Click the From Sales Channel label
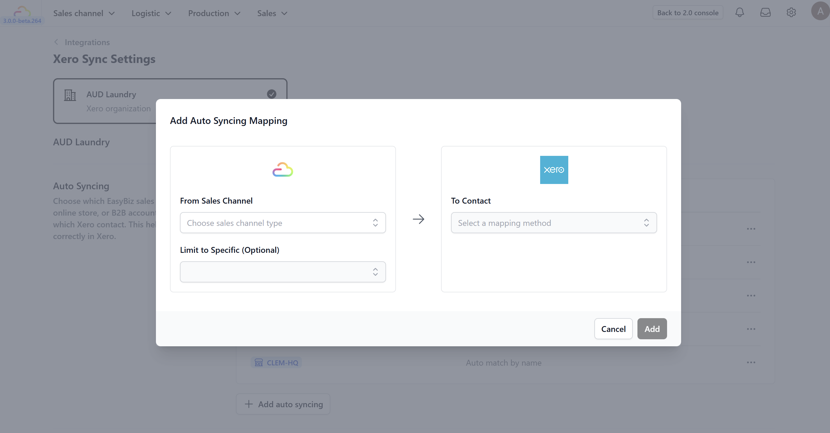Viewport: 830px width, 433px height. coord(216,201)
